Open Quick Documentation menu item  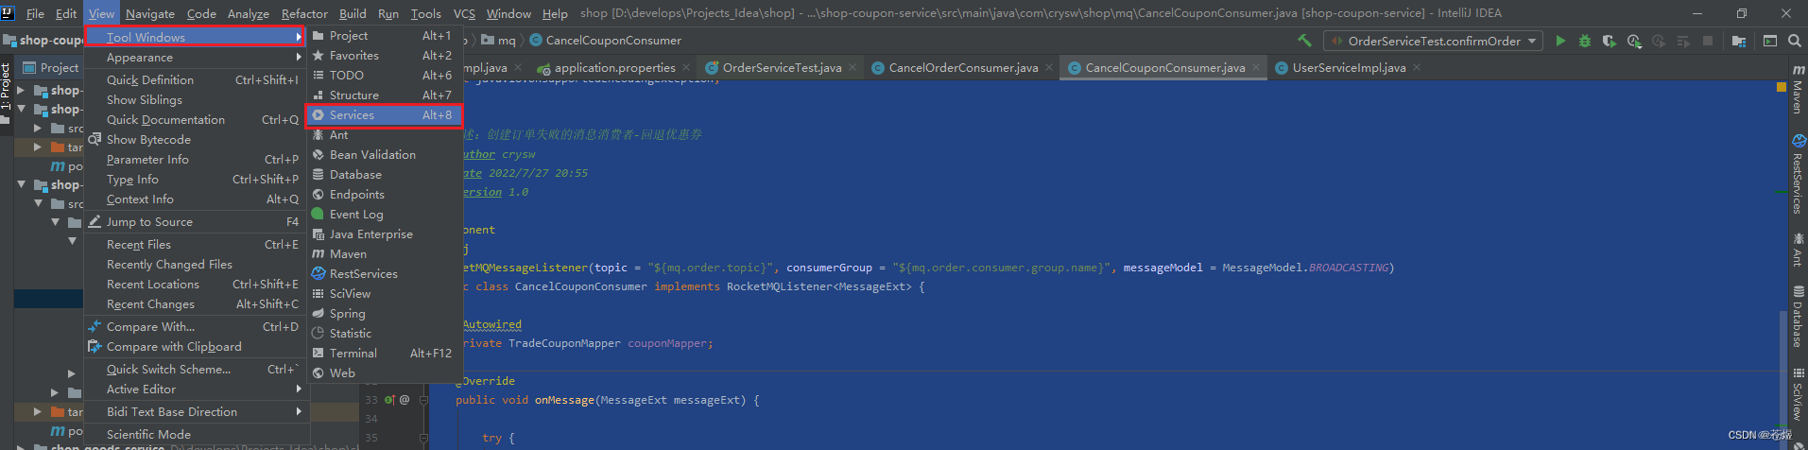195,120
